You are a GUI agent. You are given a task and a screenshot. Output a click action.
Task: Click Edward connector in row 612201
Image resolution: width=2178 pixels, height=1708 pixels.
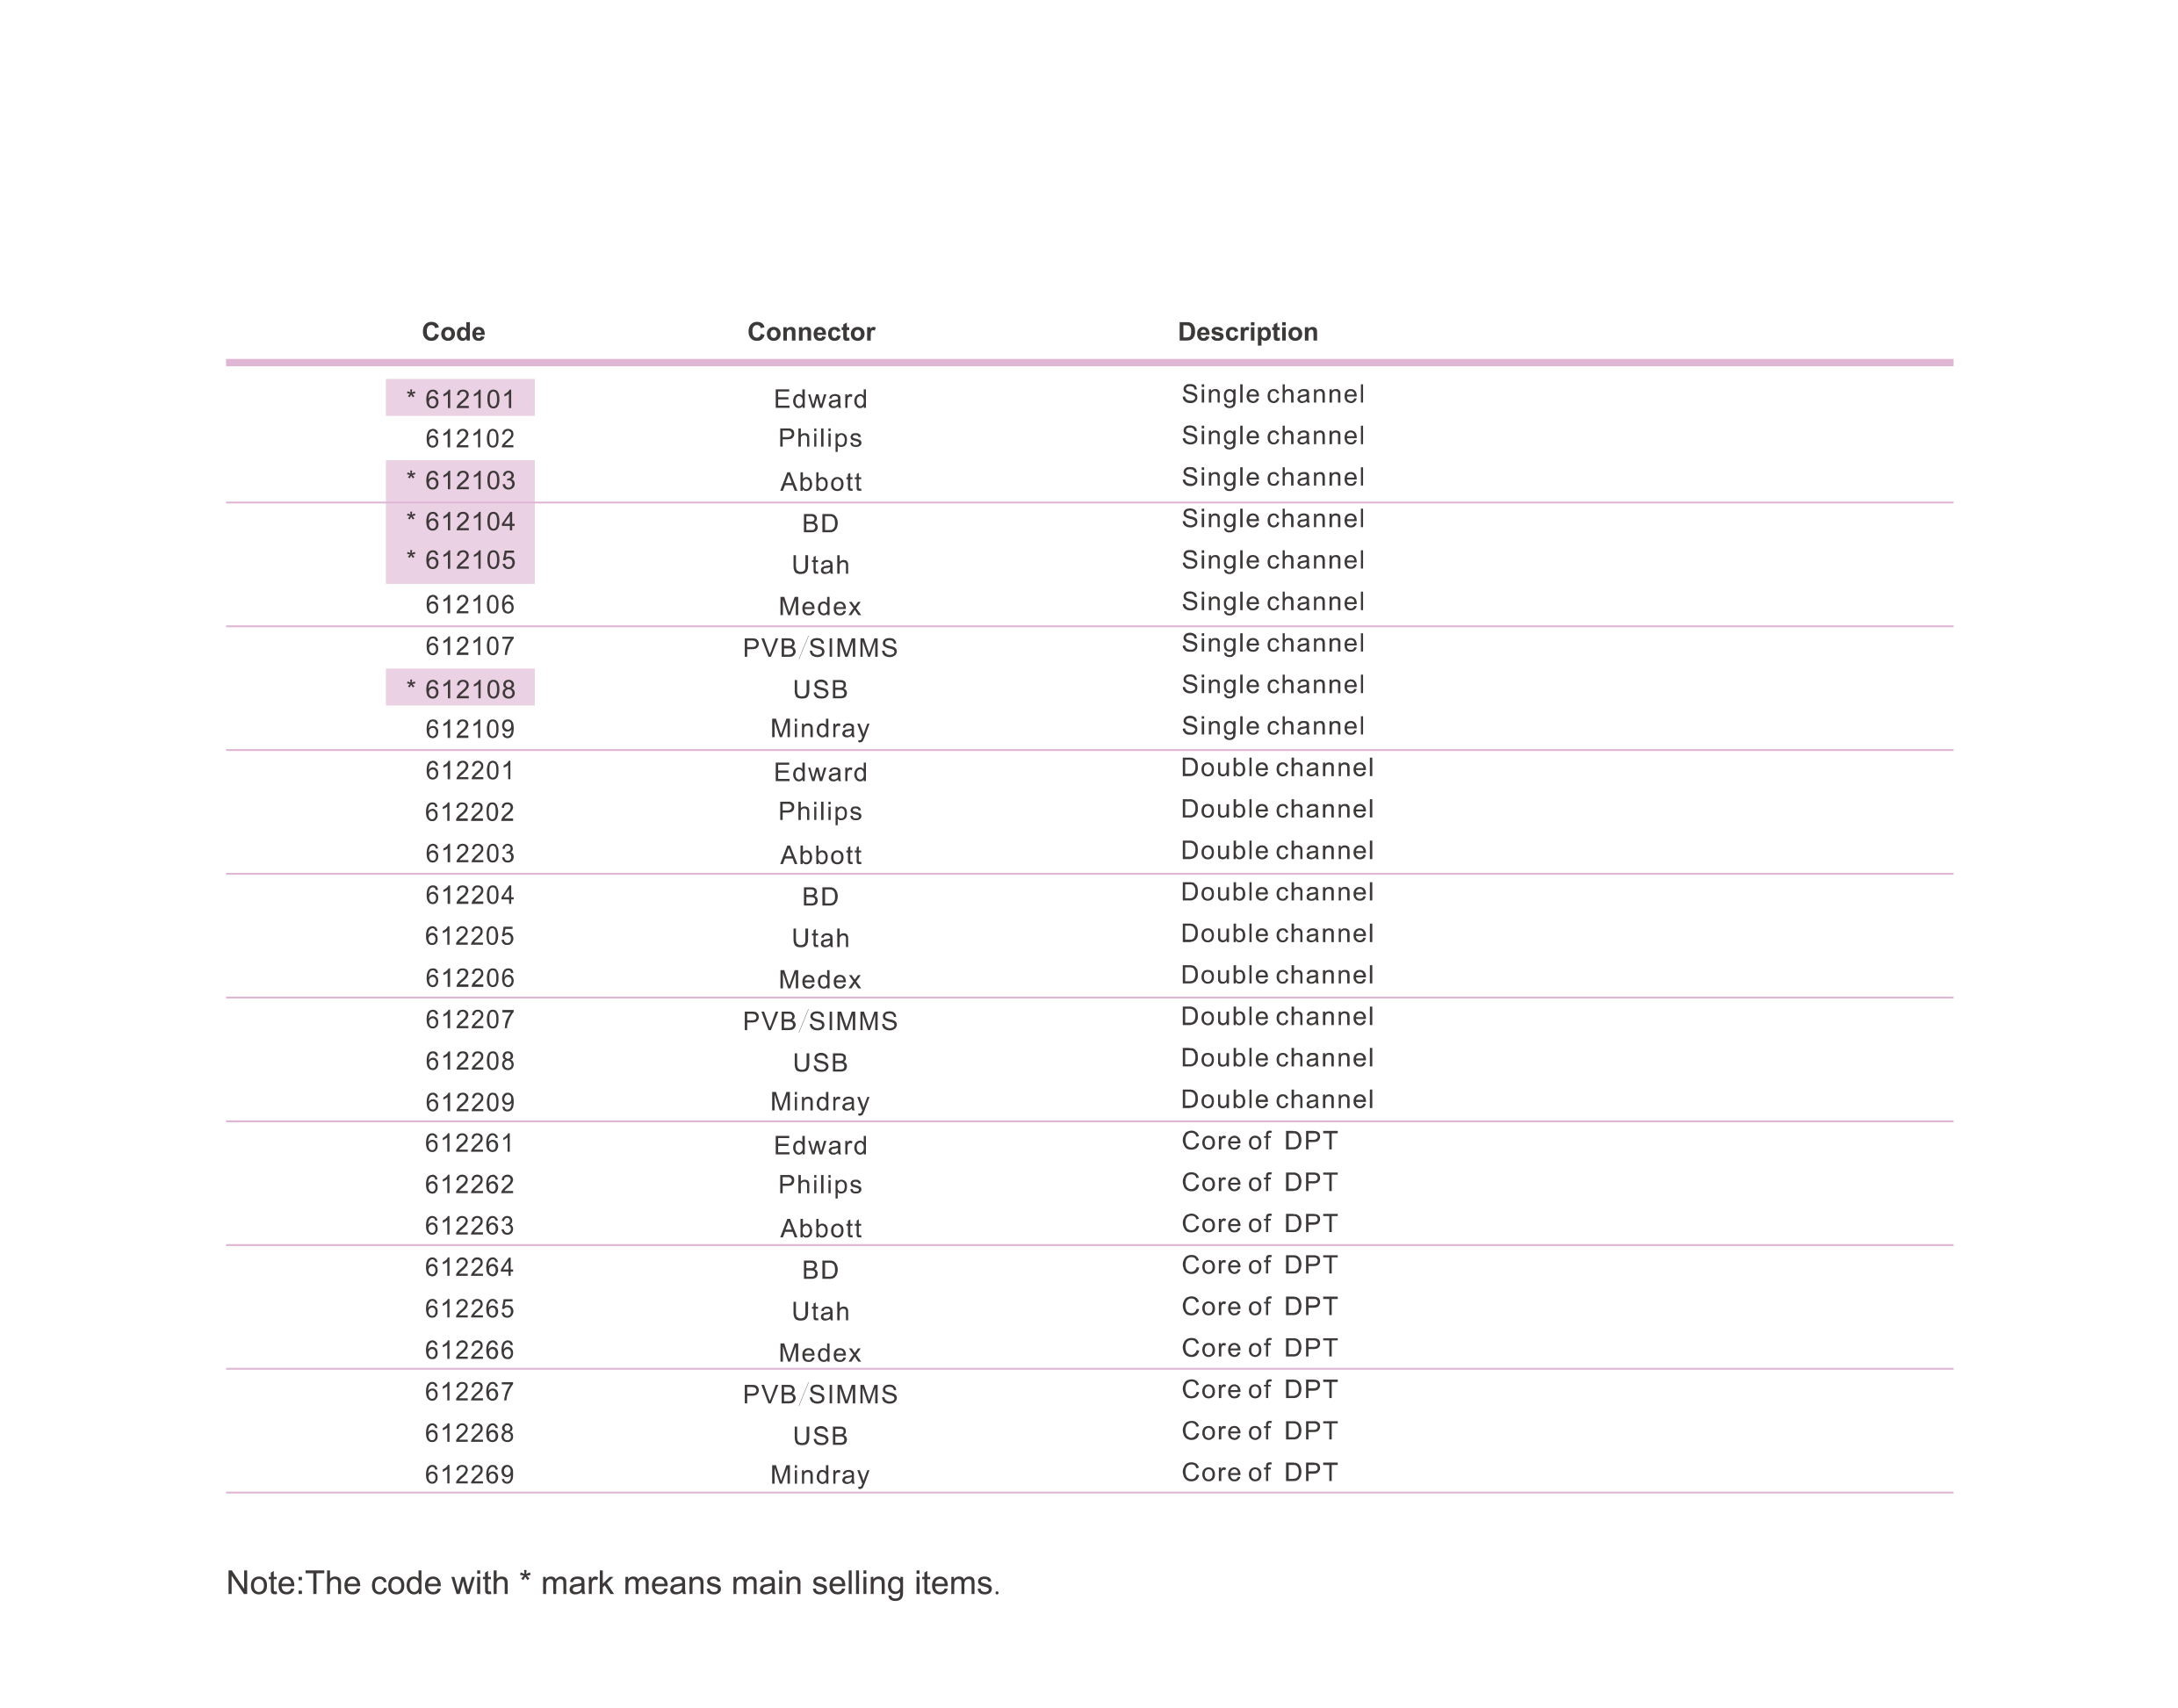pyautogui.click(x=820, y=772)
